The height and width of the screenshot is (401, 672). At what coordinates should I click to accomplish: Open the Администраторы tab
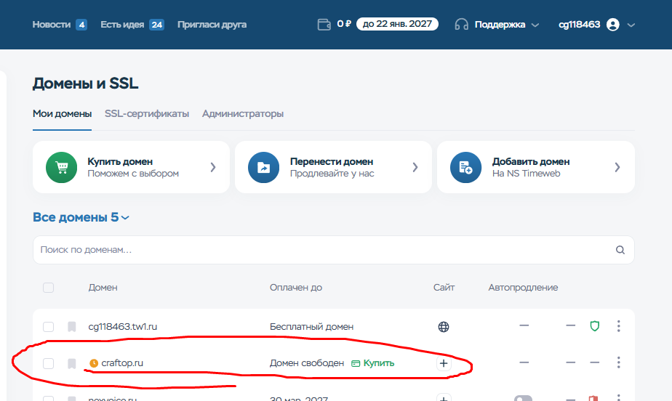(x=243, y=114)
